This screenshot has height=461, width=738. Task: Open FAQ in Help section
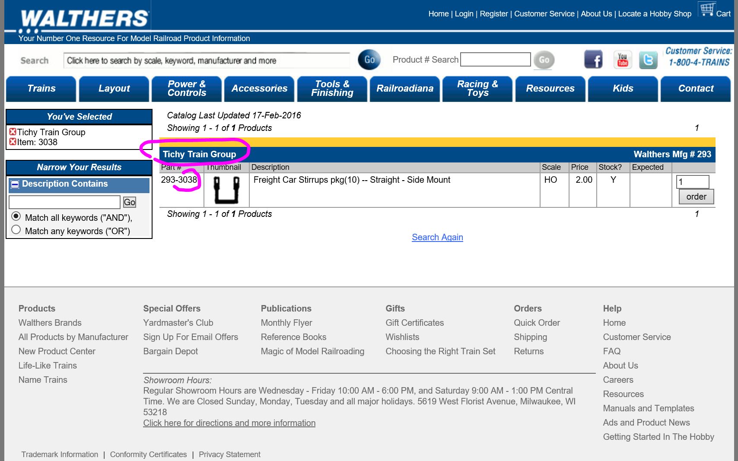point(611,351)
